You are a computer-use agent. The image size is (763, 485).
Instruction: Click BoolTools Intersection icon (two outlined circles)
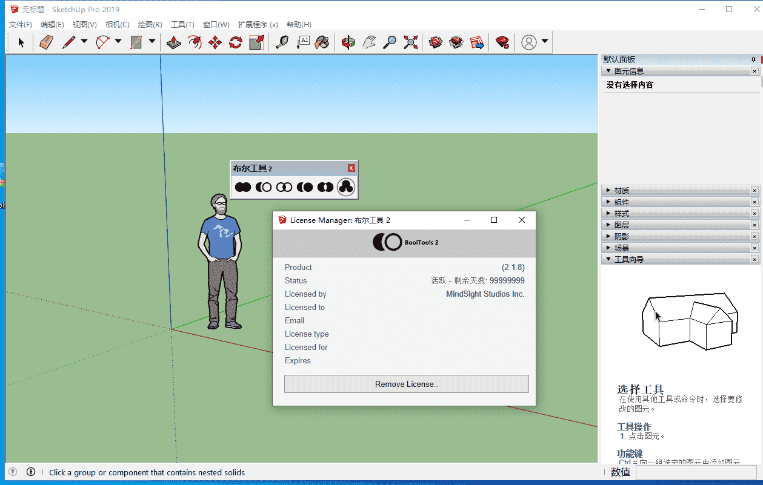(284, 187)
